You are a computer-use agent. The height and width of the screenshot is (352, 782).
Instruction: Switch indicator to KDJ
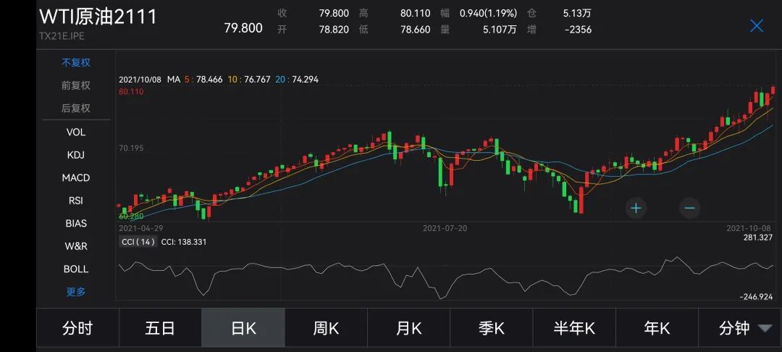76,155
